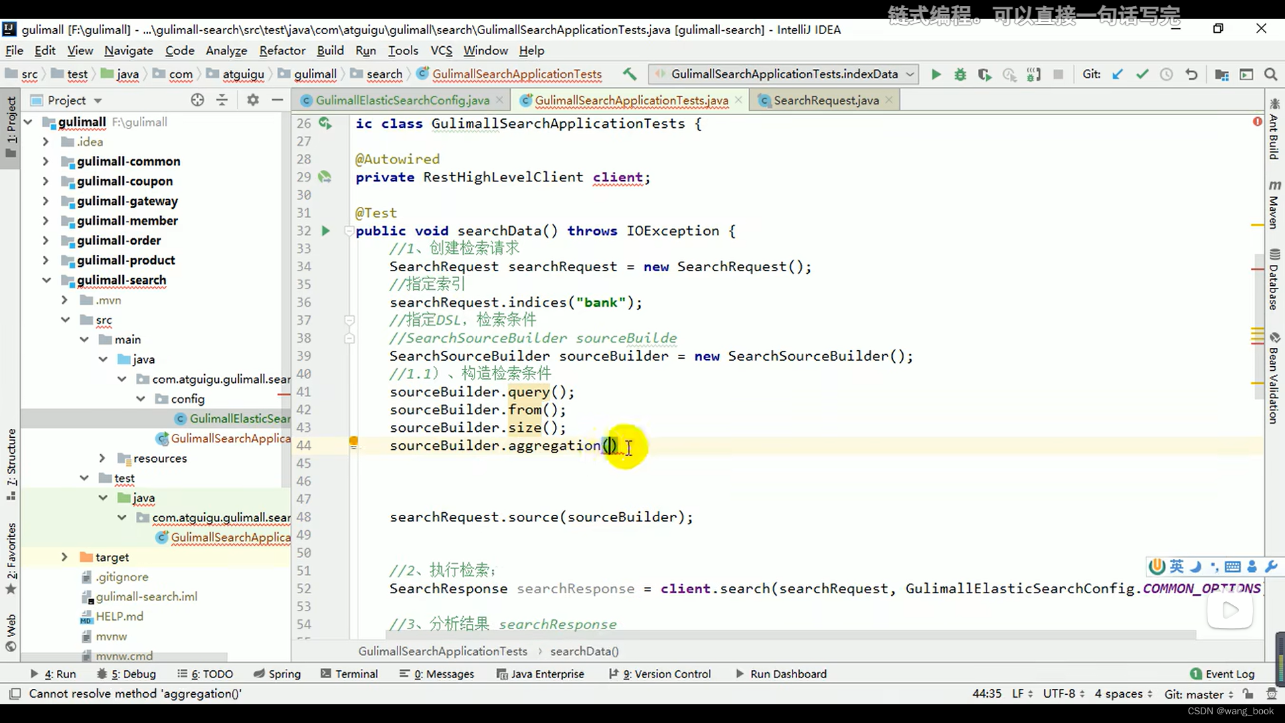Collapse all nodes in Project panel

pyautogui.click(x=222, y=100)
